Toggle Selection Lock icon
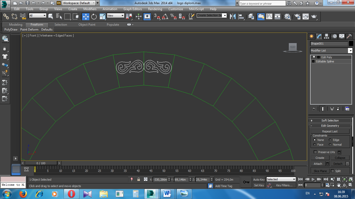 (139, 179)
